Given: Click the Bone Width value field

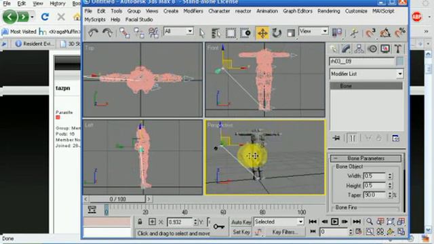Looking at the screenshot, I should (374, 176).
